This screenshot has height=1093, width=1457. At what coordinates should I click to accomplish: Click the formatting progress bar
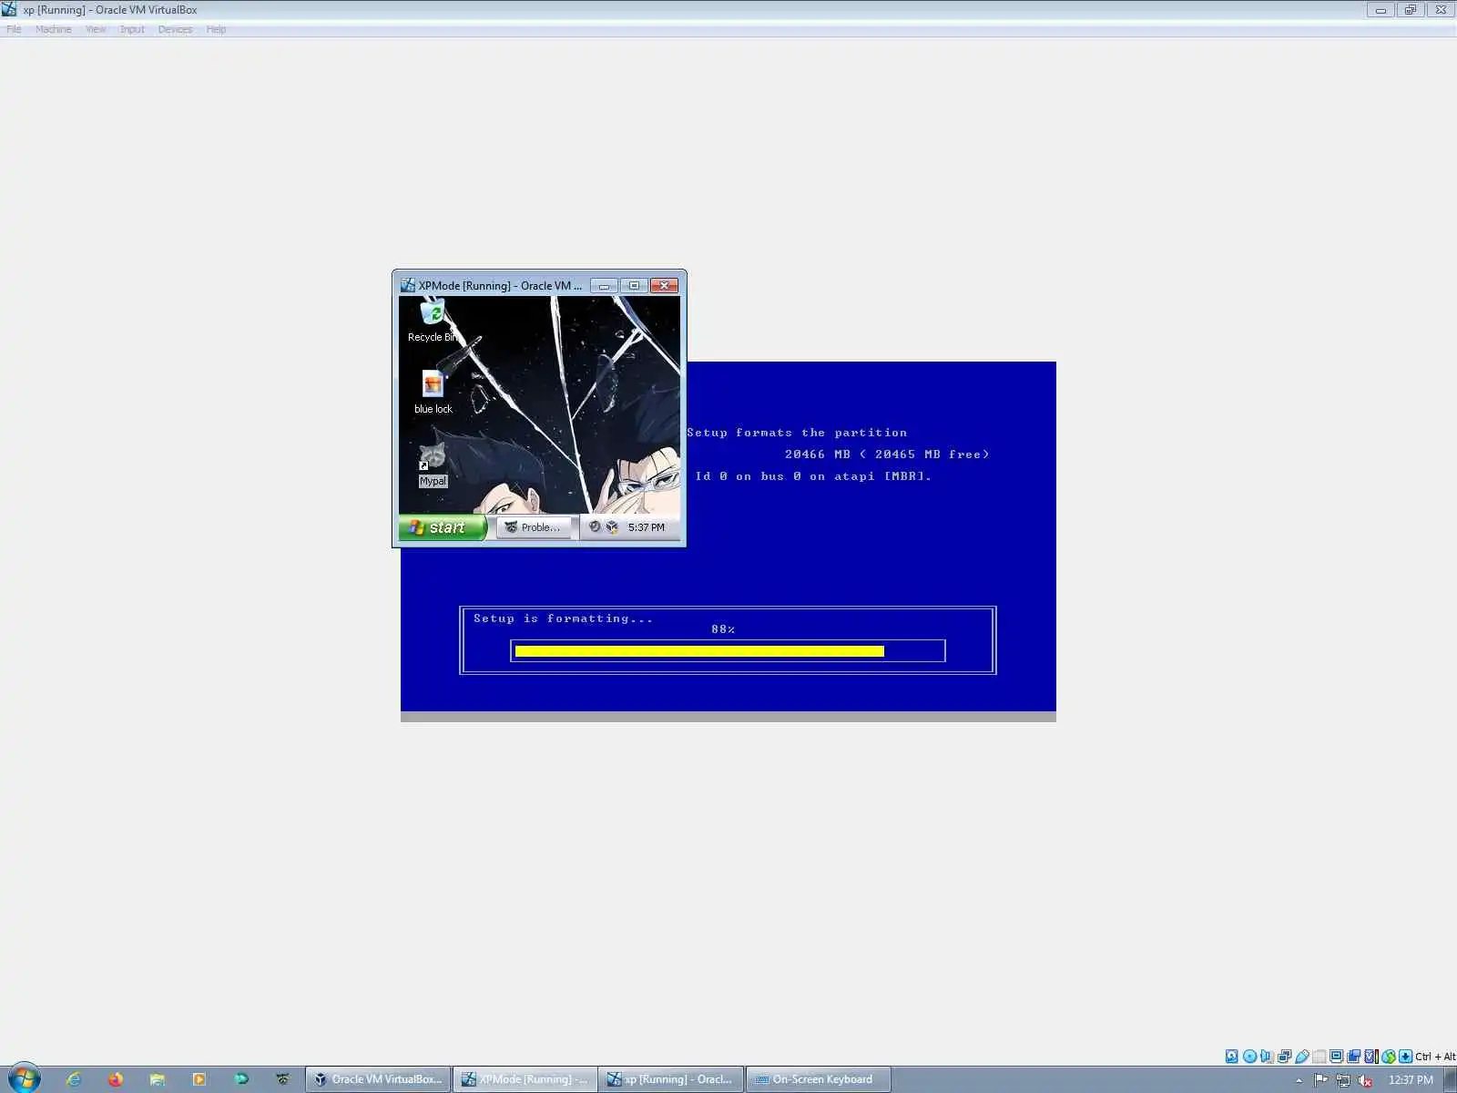pyautogui.click(x=728, y=651)
